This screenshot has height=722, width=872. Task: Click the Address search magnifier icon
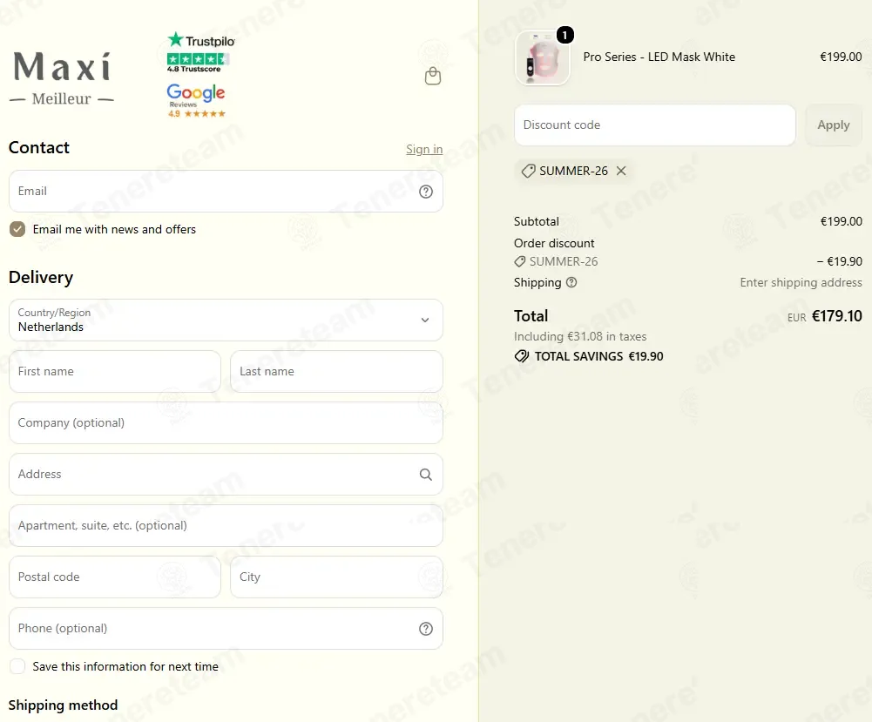(x=426, y=474)
